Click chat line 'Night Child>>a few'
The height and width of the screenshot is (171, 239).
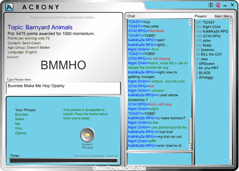point(143,123)
